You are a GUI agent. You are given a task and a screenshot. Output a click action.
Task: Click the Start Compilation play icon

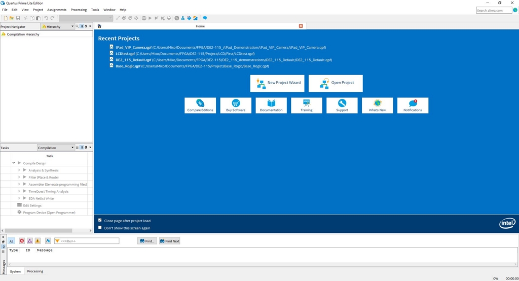[x=150, y=18]
